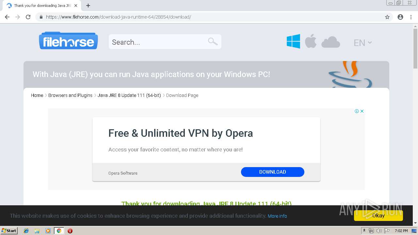Open 'Free & Unlimited VPN by Opera' headline

[181, 133]
